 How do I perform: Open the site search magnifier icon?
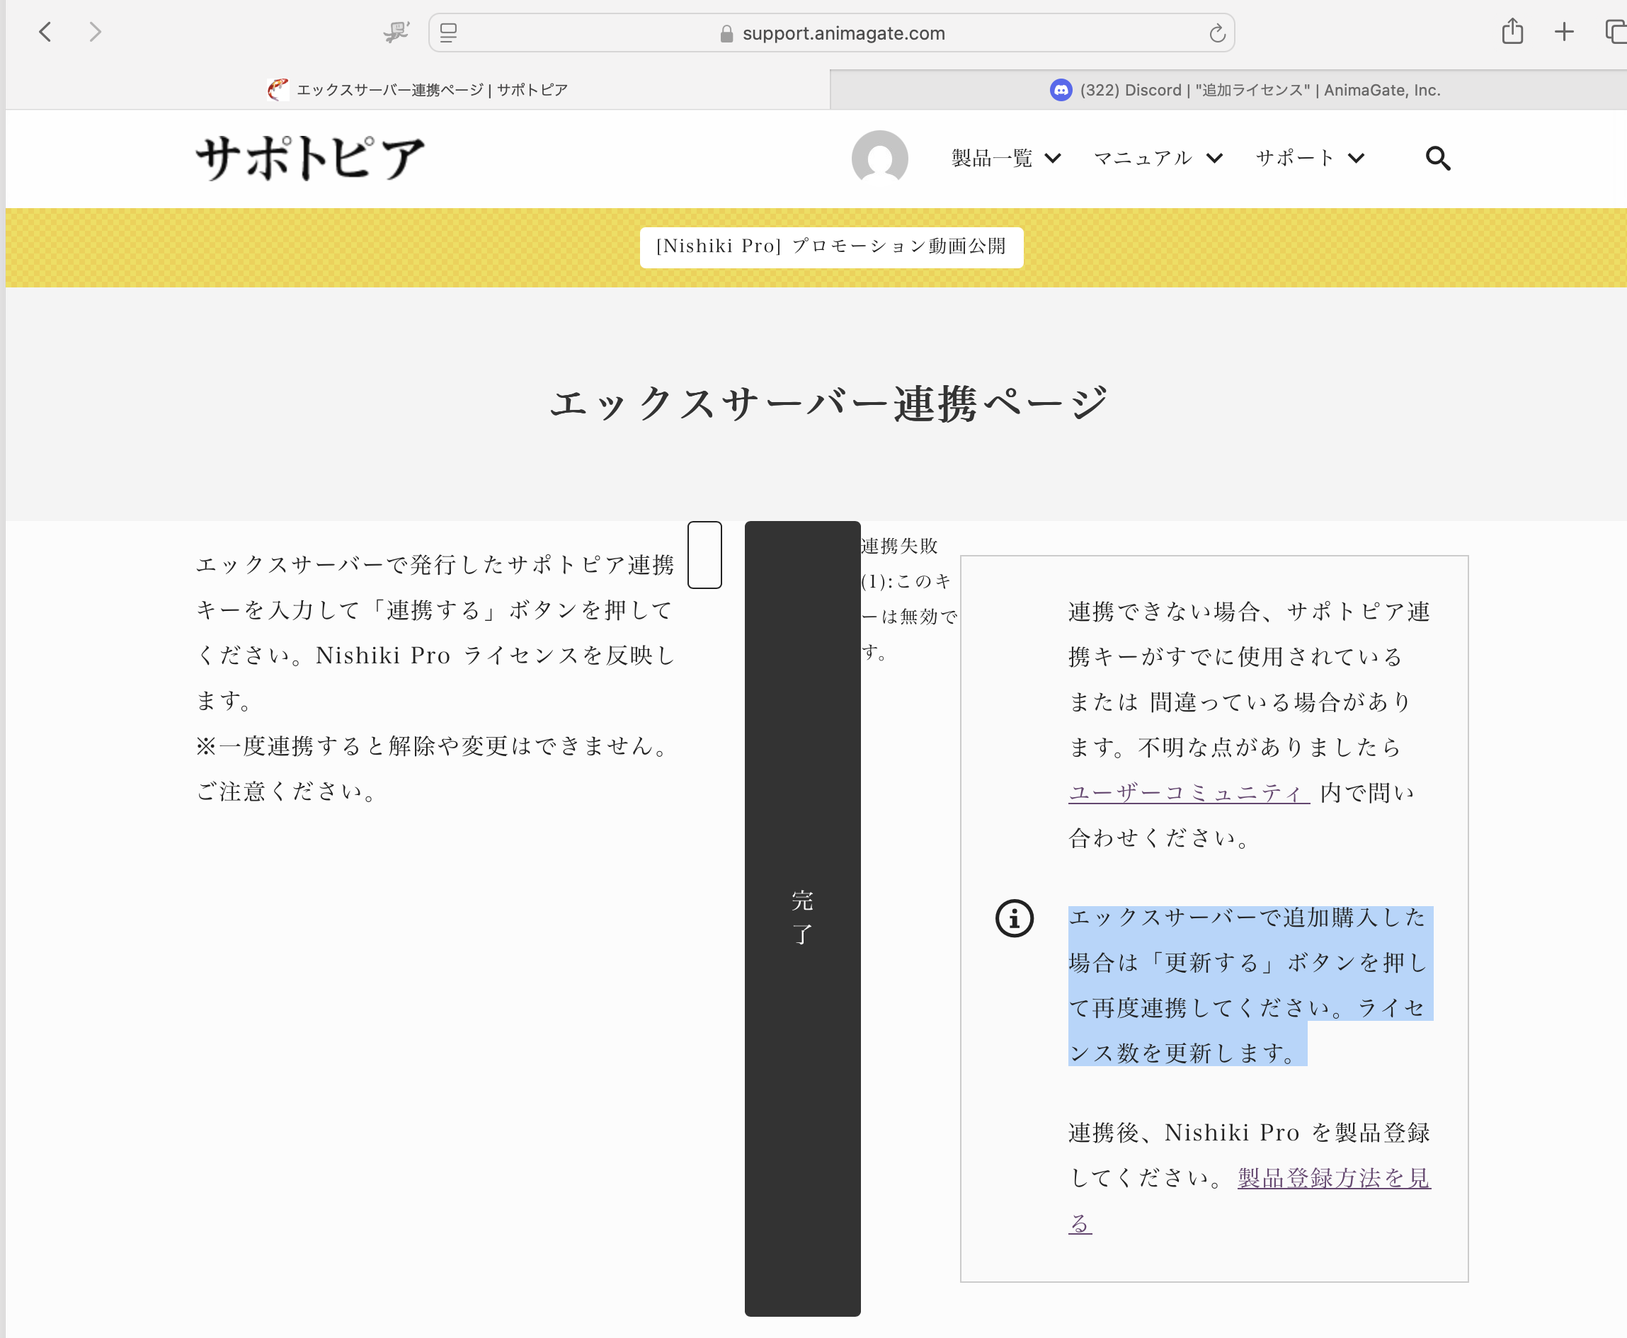coord(1437,159)
